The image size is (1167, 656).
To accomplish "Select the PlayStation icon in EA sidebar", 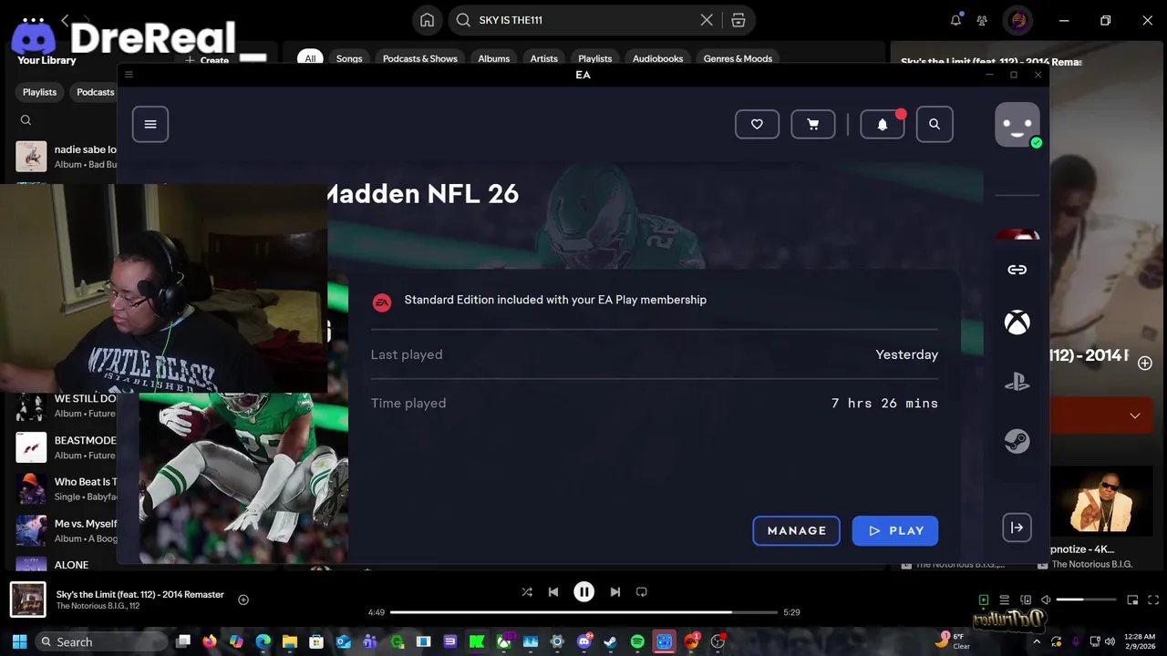I will (x=1017, y=383).
